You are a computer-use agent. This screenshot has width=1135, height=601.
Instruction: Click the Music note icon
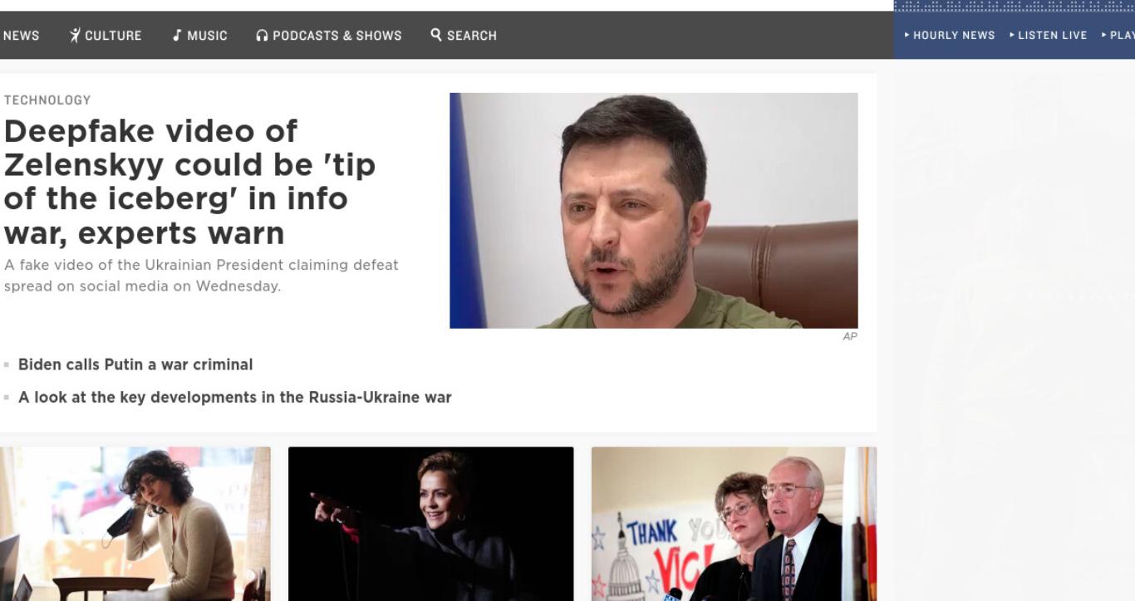tap(176, 35)
